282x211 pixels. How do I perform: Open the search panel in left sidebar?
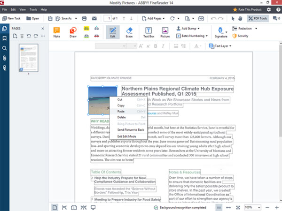4,48
